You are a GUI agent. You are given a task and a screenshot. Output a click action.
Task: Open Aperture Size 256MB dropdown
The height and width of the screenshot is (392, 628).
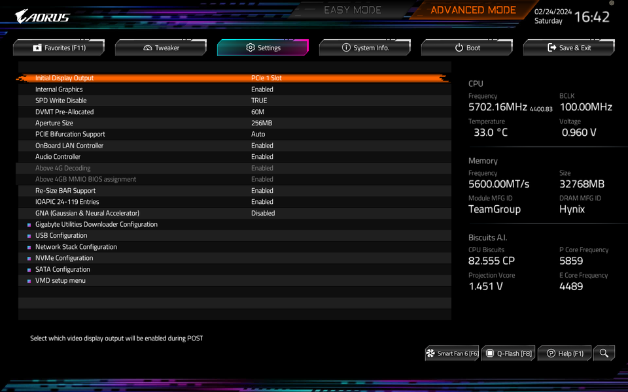click(x=262, y=123)
